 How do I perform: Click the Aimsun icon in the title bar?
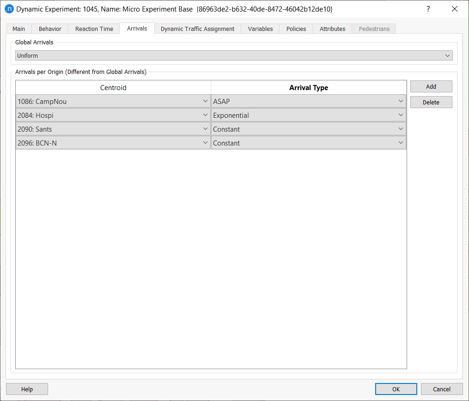(x=9, y=9)
